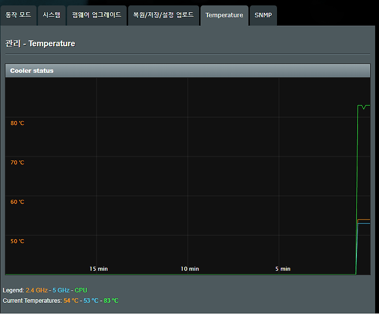Click the CPU legend entry
Screen dimensions: 379x314
tap(81, 290)
